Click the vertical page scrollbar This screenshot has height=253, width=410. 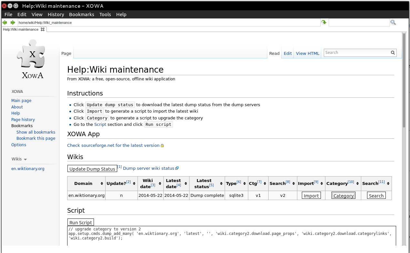[404, 81]
